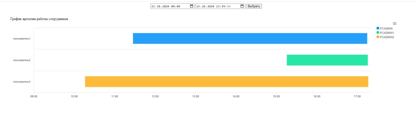
Task: Click the пользователь1 axis label
Action: 21,38
